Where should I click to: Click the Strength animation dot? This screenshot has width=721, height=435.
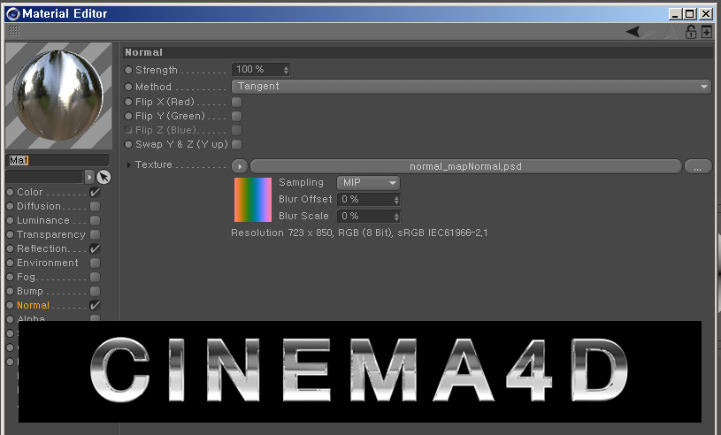[x=128, y=70]
